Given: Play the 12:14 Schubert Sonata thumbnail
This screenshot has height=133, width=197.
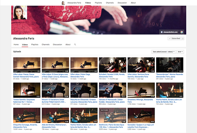Looking at the screenshot, I should pos(113,65).
